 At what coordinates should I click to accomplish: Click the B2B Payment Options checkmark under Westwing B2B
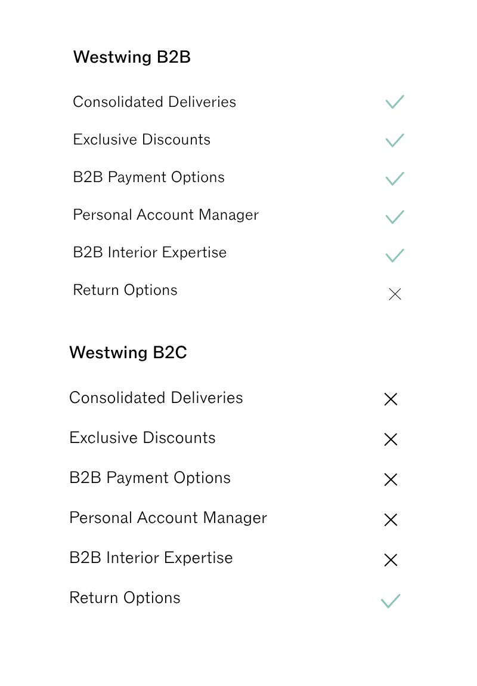[x=395, y=179]
